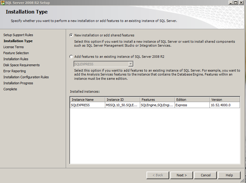Click the SQLEngine,SQLEngi... features cell

tap(157, 105)
